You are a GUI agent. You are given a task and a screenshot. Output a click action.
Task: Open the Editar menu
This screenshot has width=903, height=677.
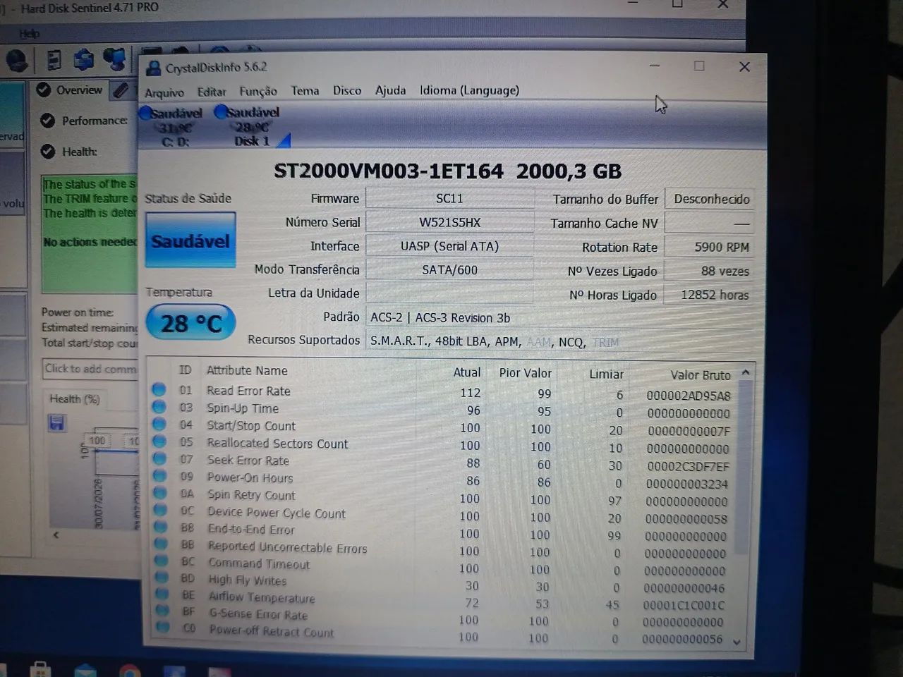212,92
